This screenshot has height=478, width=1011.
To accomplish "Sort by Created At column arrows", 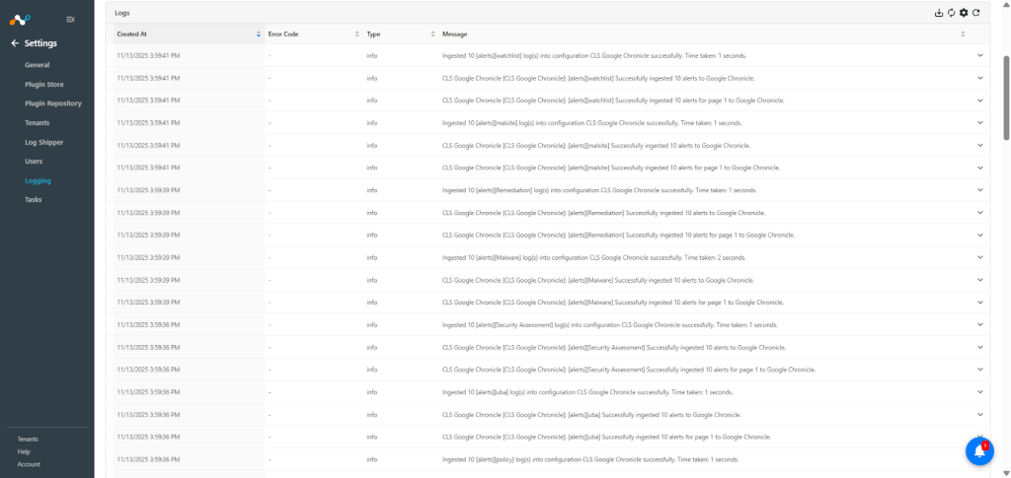I will [x=259, y=34].
